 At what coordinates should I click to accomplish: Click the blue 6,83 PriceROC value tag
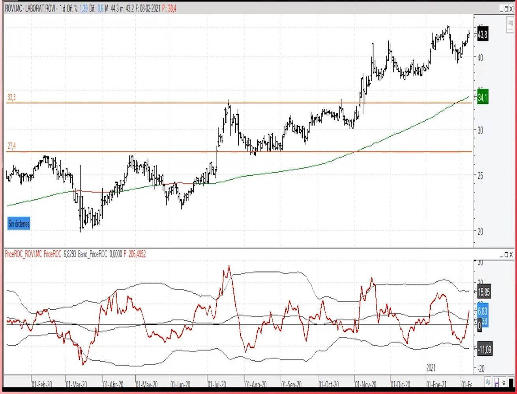(483, 311)
